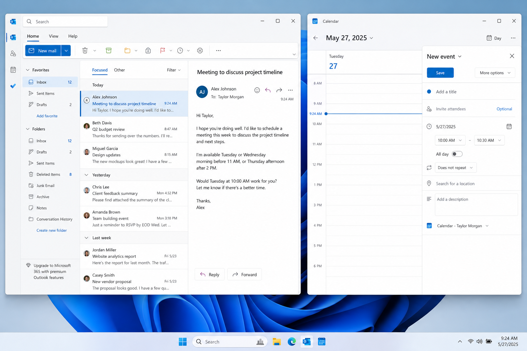The width and height of the screenshot is (527, 351).
Task: Open the Calendar - Taylor Morgan dropdown
Action: pyautogui.click(x=462, y=226)
